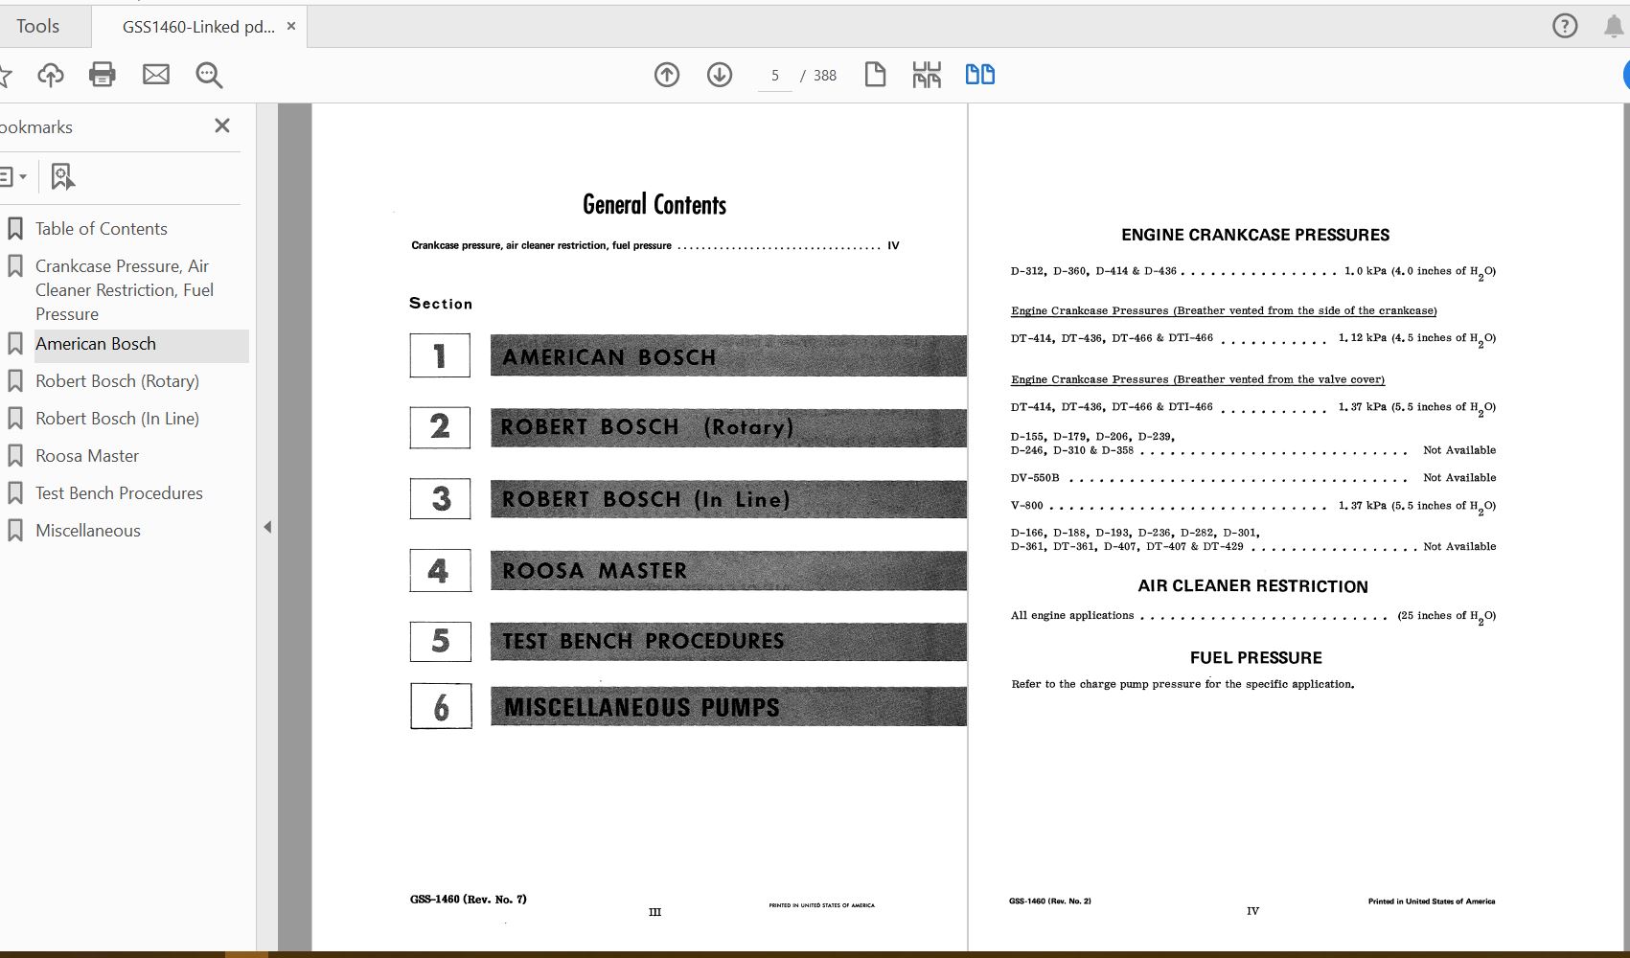Add a new bookmark icon
This screenshot has height=958, width=1630.
pos(62,176)
